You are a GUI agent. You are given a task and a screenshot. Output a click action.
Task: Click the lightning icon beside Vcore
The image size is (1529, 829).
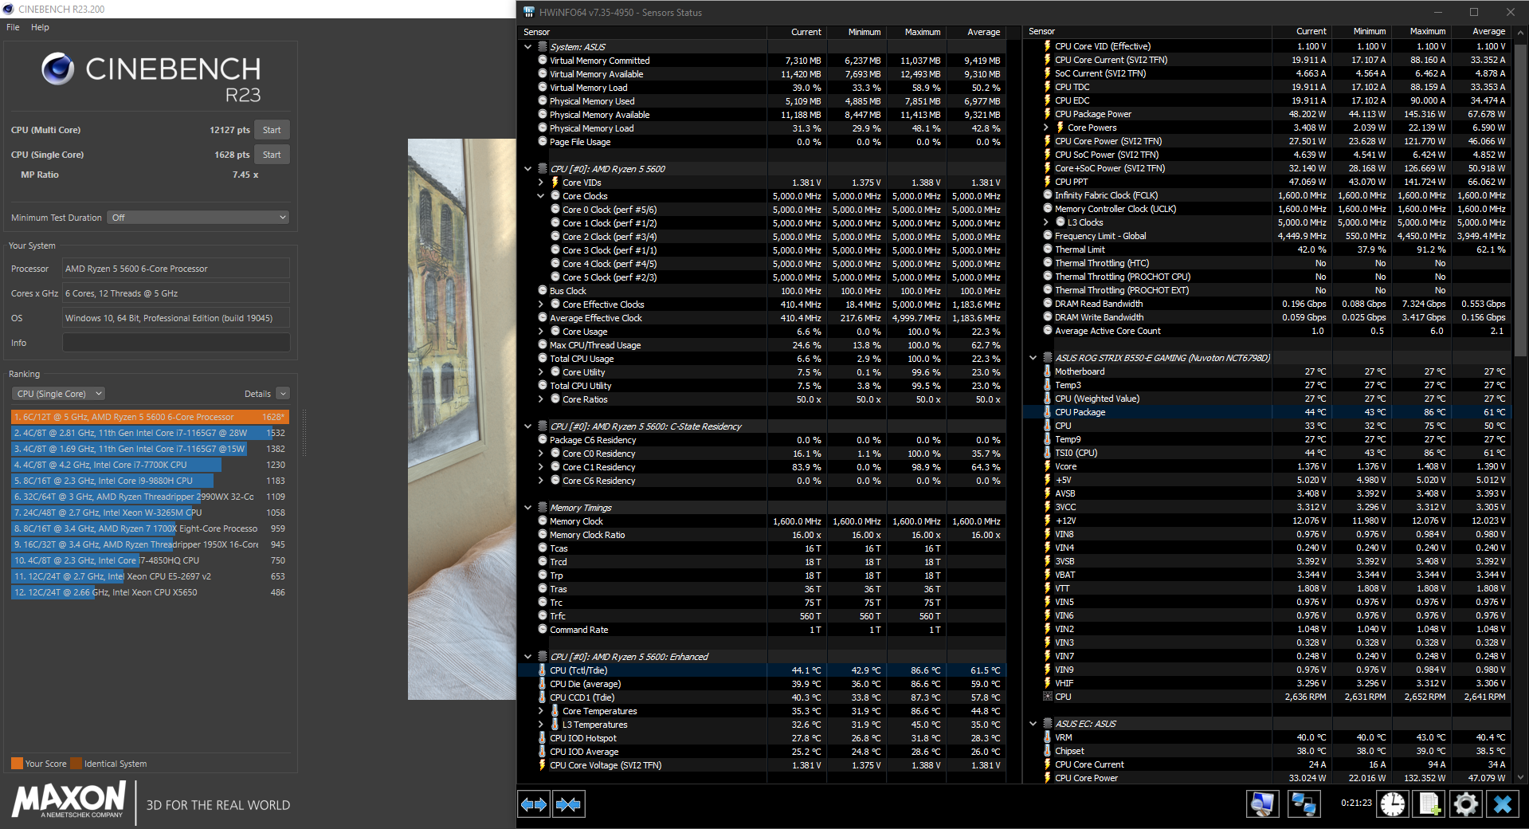[x=1047, y=466]
